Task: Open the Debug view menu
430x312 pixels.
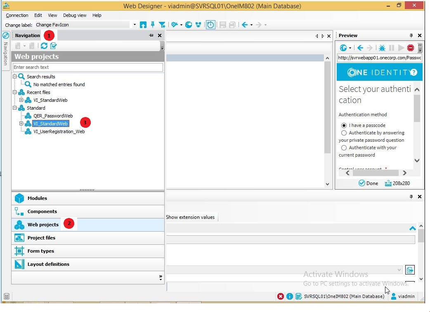Action: pos(75,15)
